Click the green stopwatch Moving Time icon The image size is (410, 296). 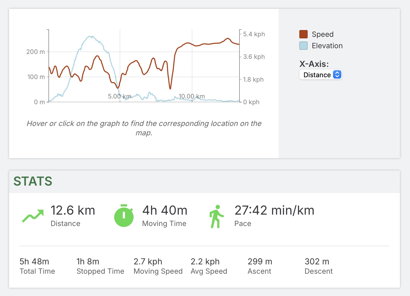124,216
